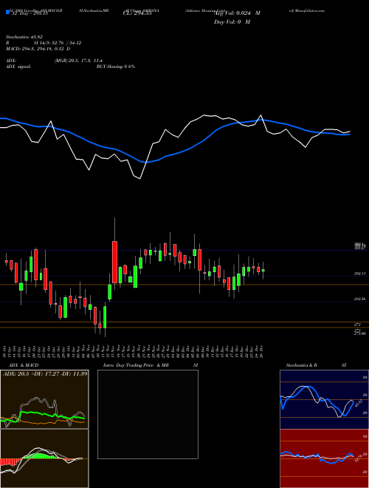Click the 'Avg Vol: 0.024 M' text

[x=237, y=13]
